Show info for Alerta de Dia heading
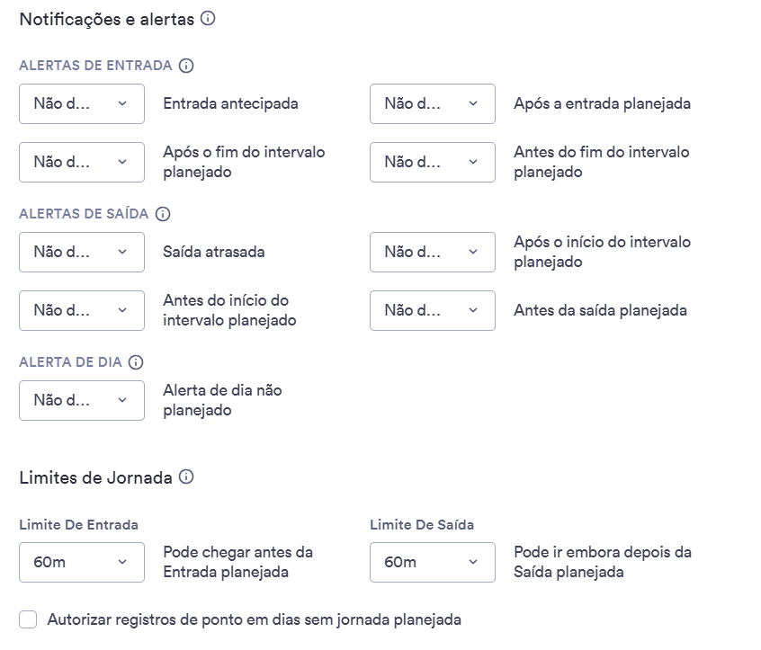The width and height of the screenshot is (761, 650). 136,362
